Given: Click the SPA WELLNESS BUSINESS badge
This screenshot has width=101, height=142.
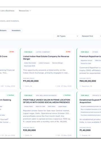Looking at the screenshot, I should pos(46,95).
